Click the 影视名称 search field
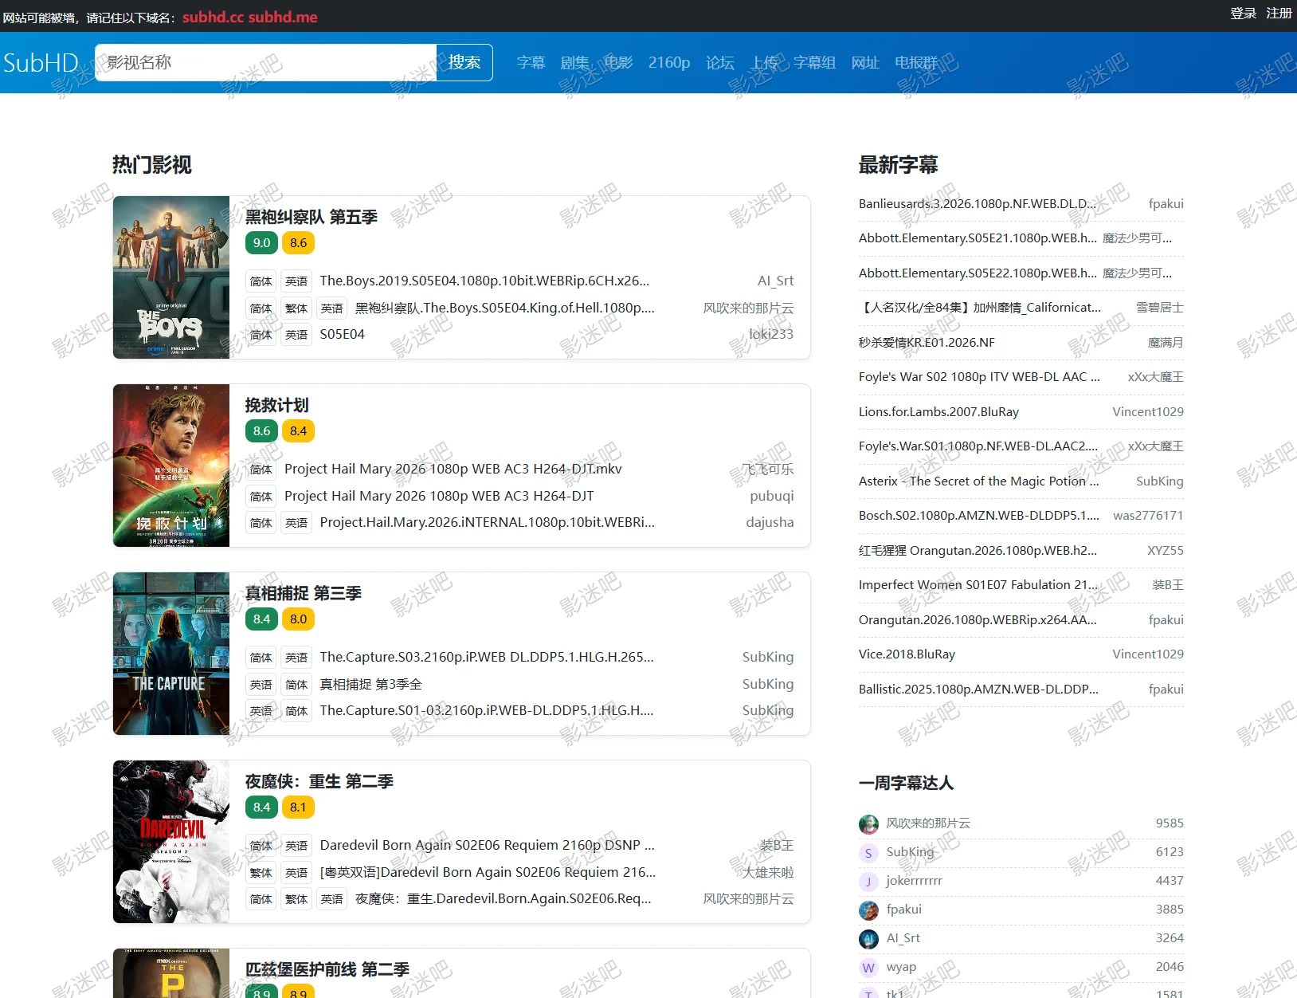 (x=265, y=63)
